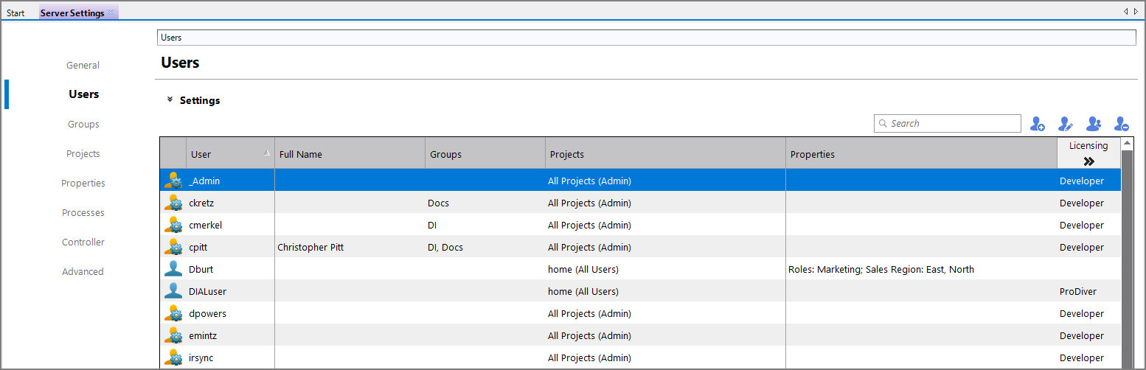Click the DIALuser avatar icon
This screenshot has height=370, width=1146.
[173, 291]
